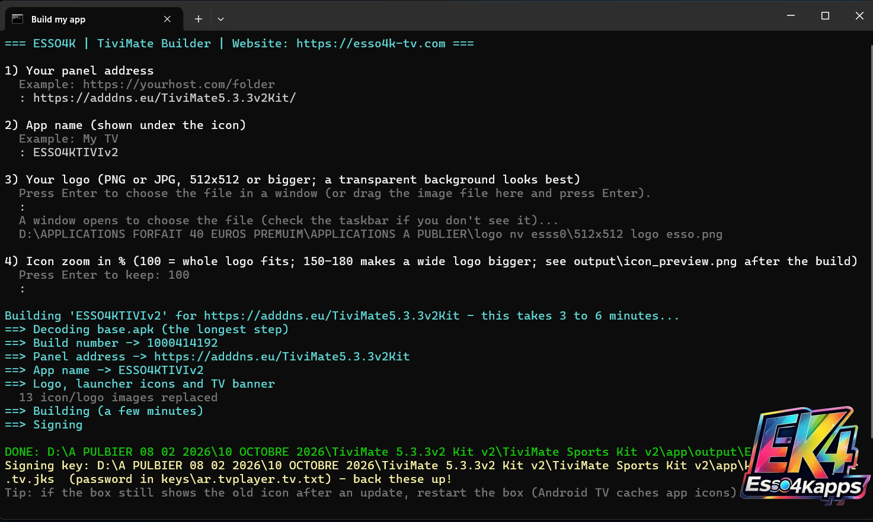Select the "Build my app" tab

click(x=94, y=19)
